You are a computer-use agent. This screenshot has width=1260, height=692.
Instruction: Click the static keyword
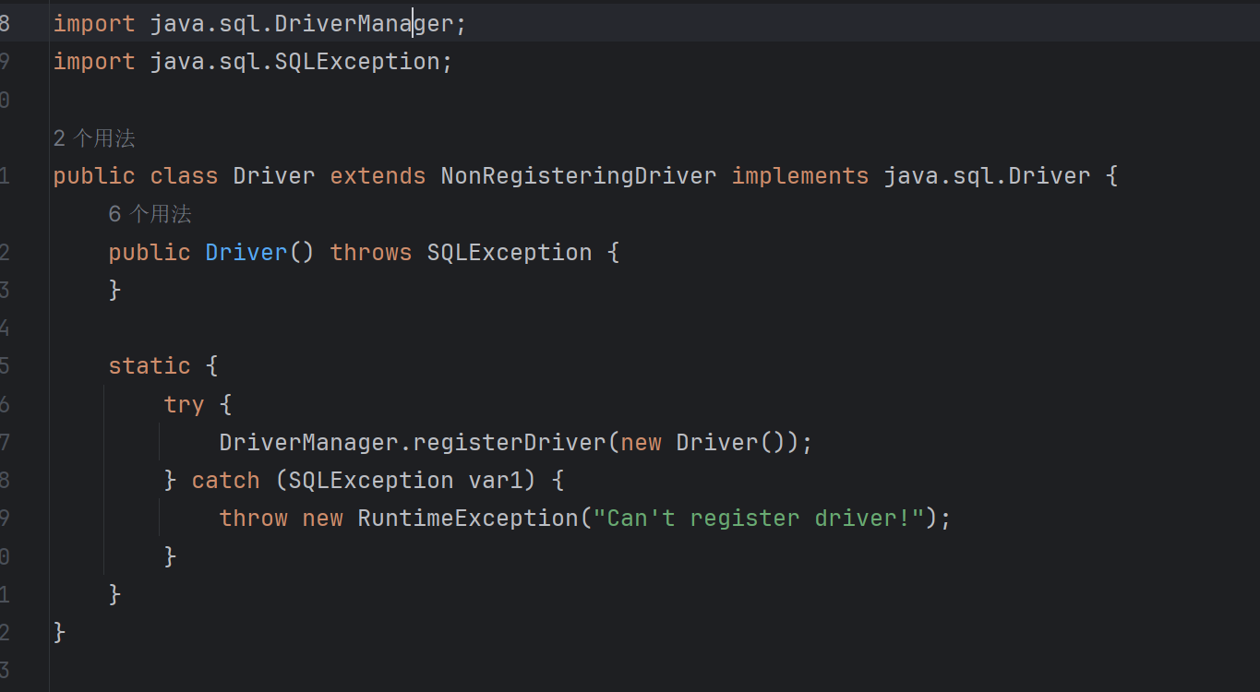click(x=150, y=366)
